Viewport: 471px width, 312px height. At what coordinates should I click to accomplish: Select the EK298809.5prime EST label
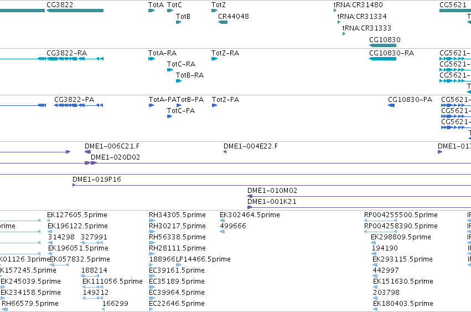[401, 237]
